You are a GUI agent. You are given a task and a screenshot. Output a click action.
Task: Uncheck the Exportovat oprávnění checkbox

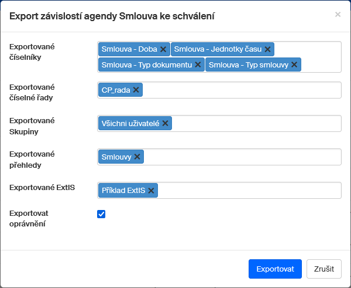tap(101, 214)
